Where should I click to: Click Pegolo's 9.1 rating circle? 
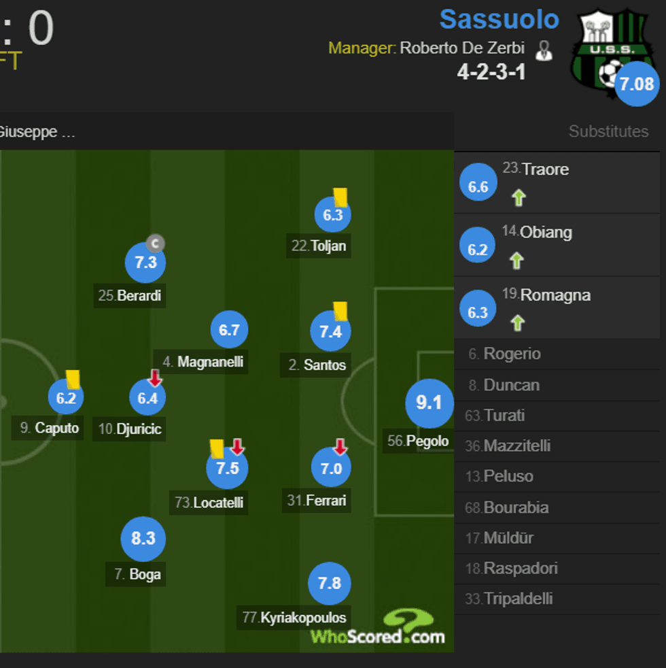(x=429, y=403)
